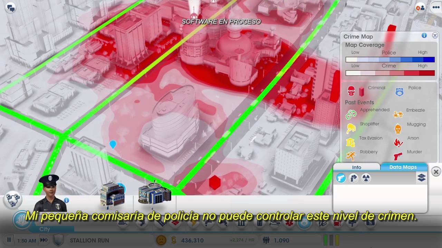The image size is (442, 248).
Task: Click the Police coverage color scale
Action: (390, 60)
